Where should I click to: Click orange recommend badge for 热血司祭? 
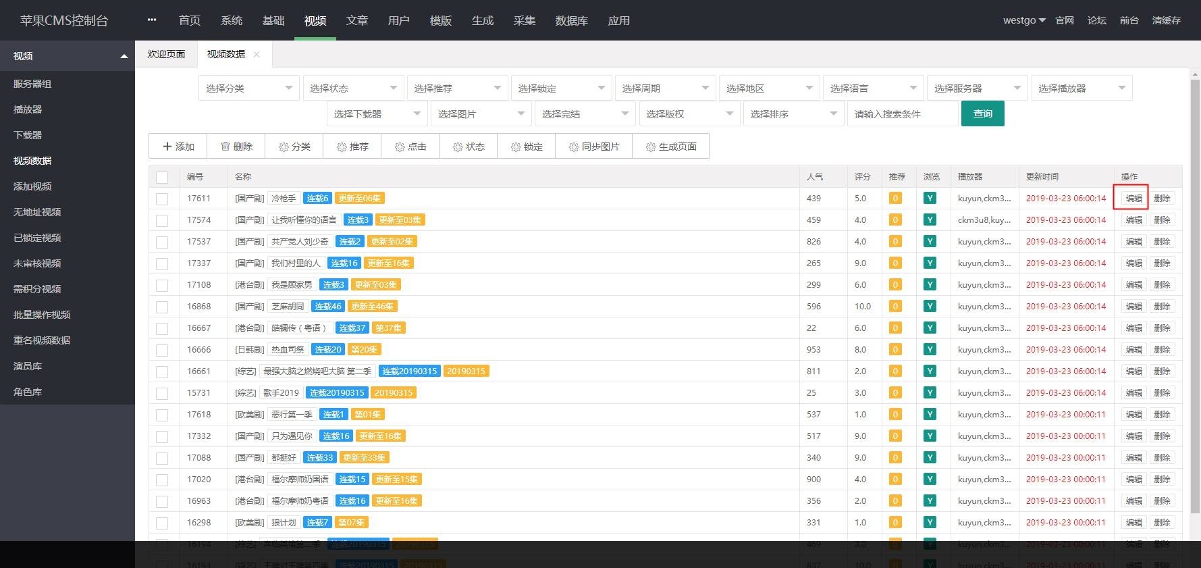tap(895, 350)
